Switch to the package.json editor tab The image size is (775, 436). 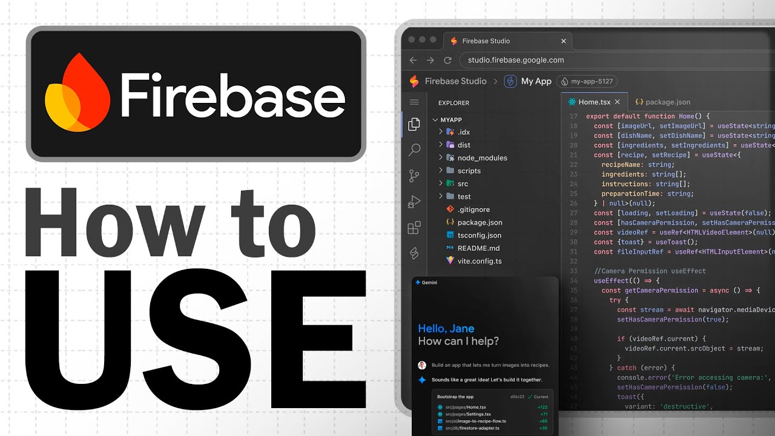tap(662, 102)
